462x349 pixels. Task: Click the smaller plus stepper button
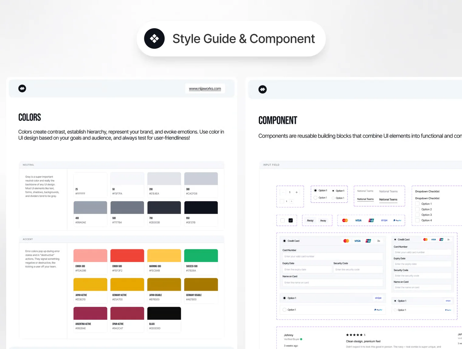tap(291, 201)
